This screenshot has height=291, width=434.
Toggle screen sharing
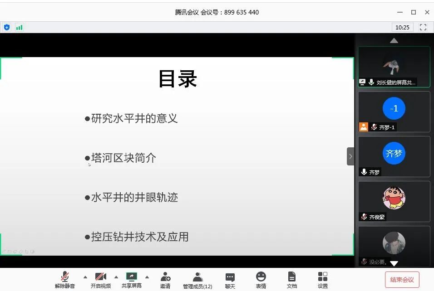point(131,280)
